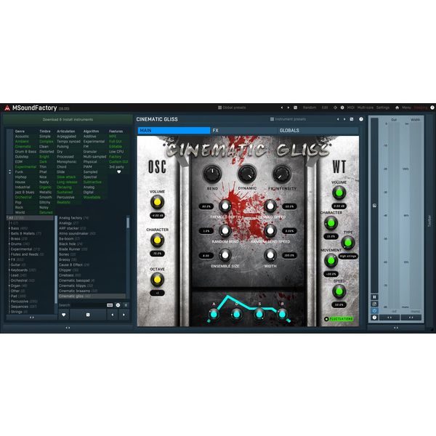436x436 pixels.
Task: Click the OSC Volume yellow knob
Action: click(157, 202)
